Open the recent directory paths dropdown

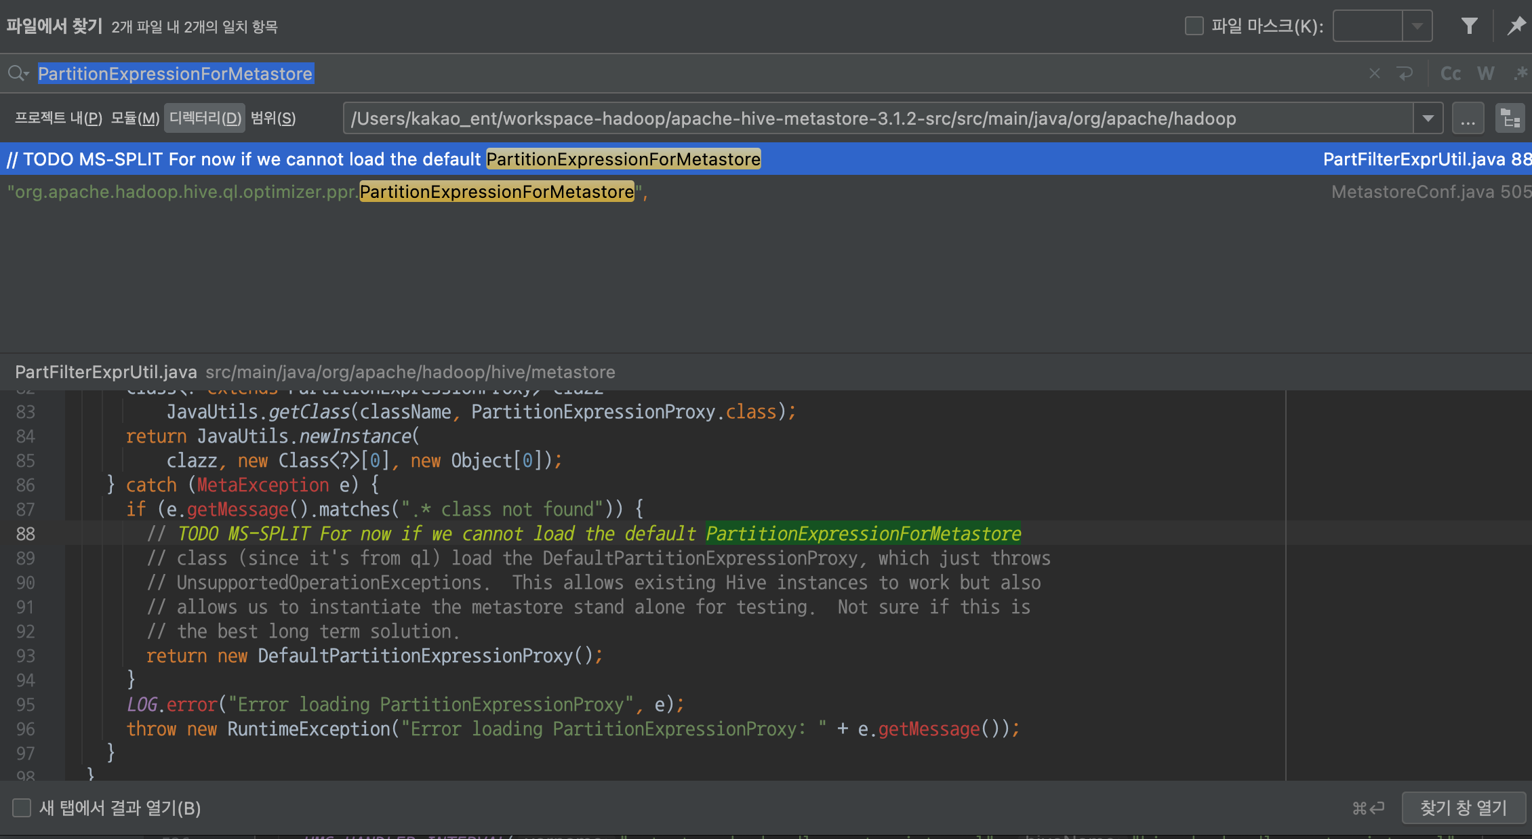(x=1428, y=119)
